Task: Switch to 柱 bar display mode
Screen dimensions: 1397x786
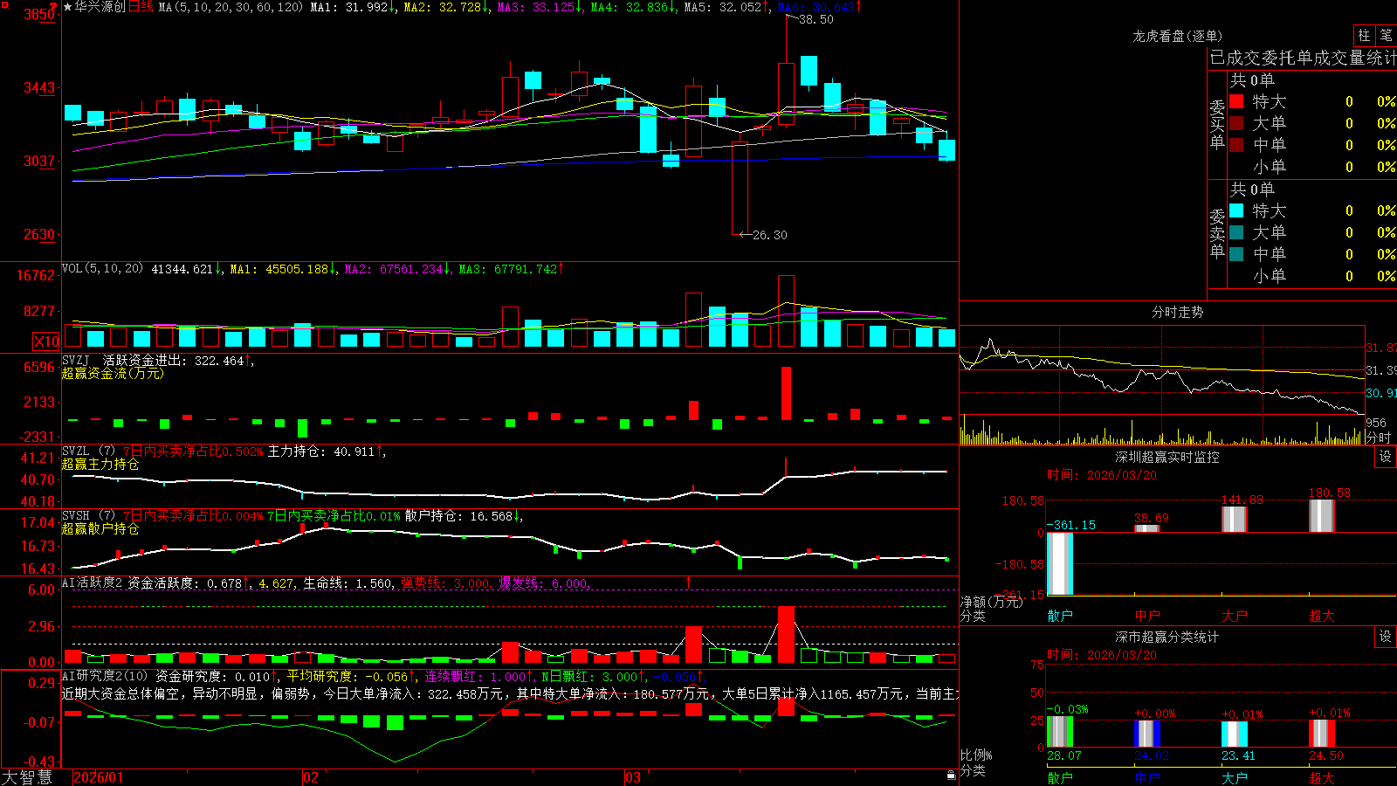Action: tap(1364, 35)
